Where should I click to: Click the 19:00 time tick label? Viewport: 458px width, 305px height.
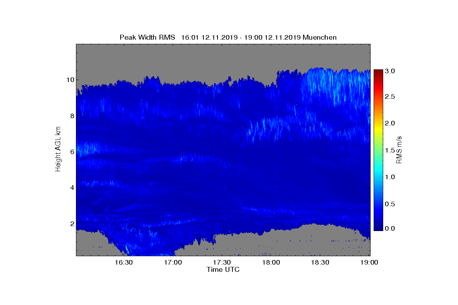(x=369, y=263)
